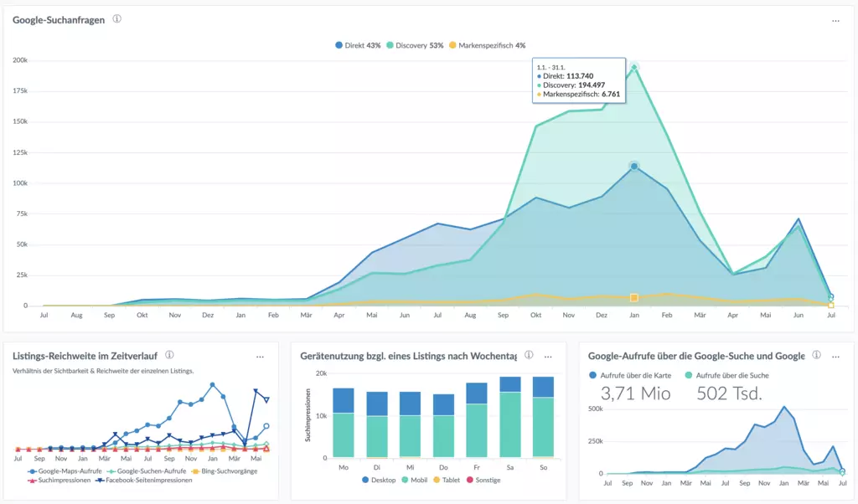Viewport: 858px width, 504px height.
Task: Show info for Google-Aufrufe panel
Action: (x=817, y=355)
